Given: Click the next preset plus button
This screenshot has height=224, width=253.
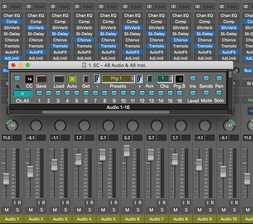Looking at the screenshot, I should pos(140,79).
